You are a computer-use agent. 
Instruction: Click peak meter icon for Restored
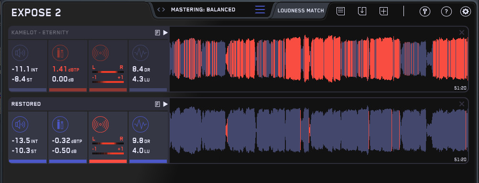coord(60,124)
